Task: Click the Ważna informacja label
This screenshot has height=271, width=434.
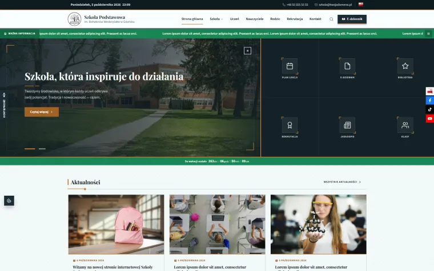Action: point(20,34)
